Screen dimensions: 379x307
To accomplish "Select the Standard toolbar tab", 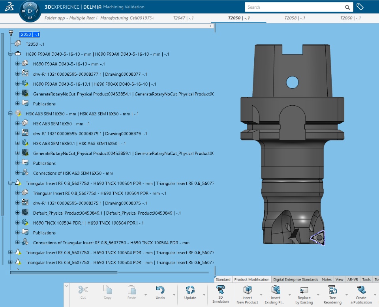I will click(223, 279).
